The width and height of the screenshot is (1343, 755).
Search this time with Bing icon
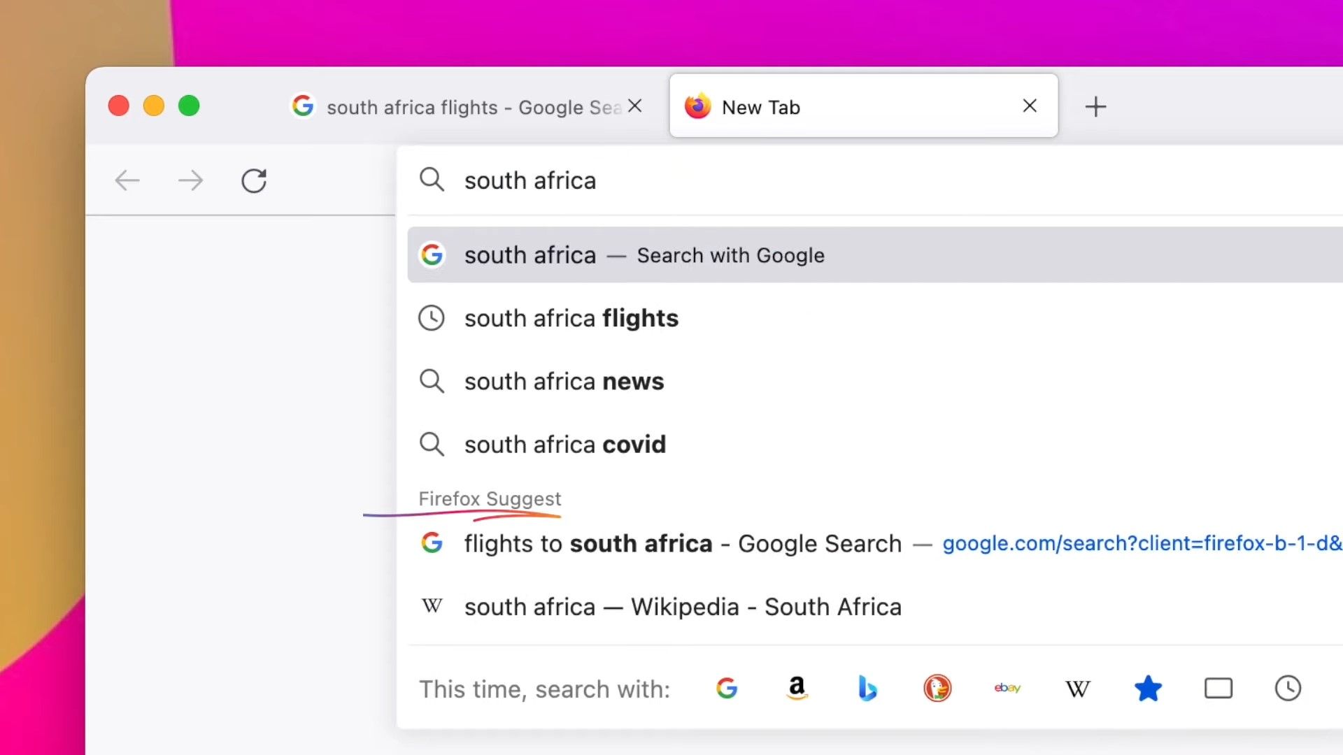tap(867, 689)
